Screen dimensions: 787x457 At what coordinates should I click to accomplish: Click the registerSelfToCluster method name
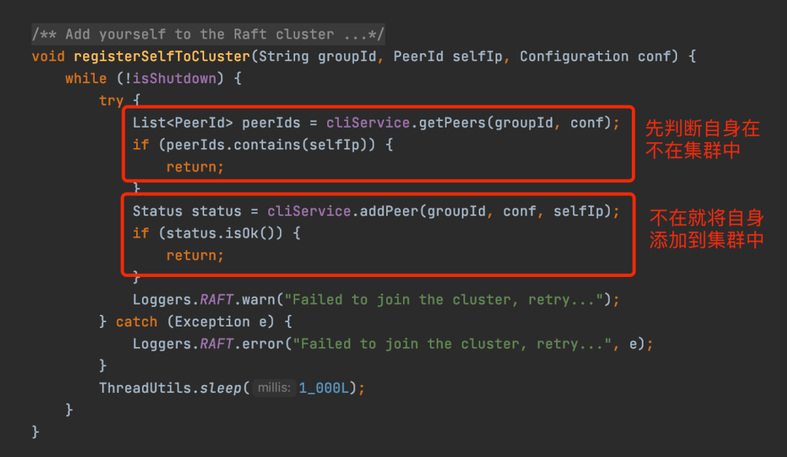(162, 56)
